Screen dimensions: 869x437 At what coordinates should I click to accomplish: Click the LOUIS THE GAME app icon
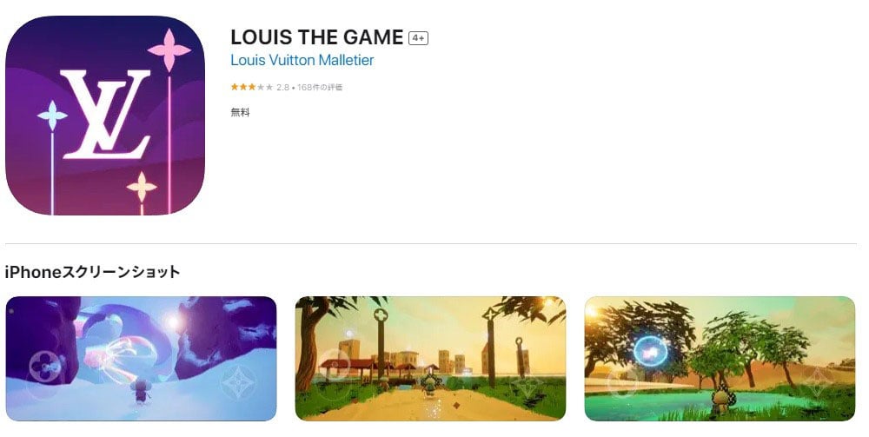coord(105,116)
